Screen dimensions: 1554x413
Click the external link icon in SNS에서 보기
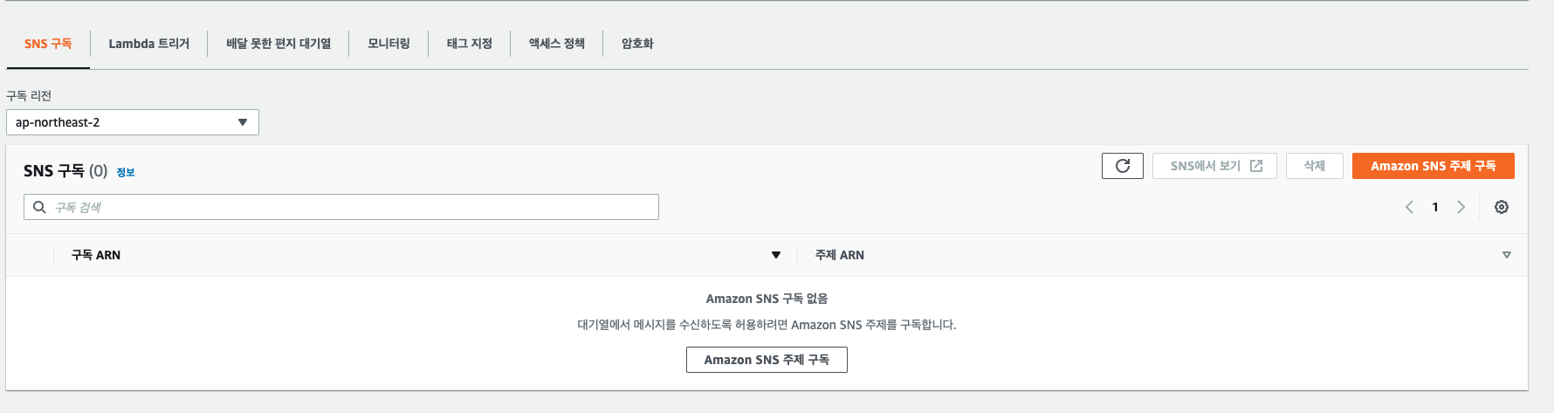click(1256, 166)
